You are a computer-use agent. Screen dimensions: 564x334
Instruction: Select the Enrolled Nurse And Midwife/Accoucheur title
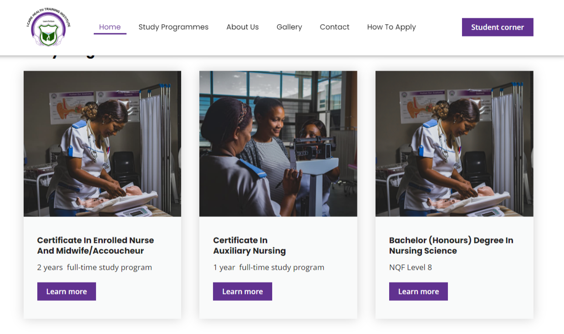click(x=95, y=245)
